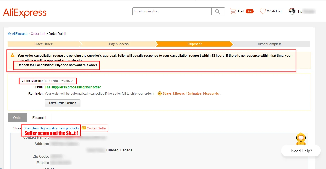Image resolution: width=326 pixels, height=169 pixels.
Task: Click status "The supplier is processing your order"
Action: click(73, 87)
